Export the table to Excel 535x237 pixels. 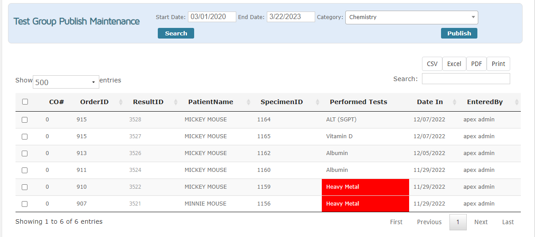(x=454, y=64)
